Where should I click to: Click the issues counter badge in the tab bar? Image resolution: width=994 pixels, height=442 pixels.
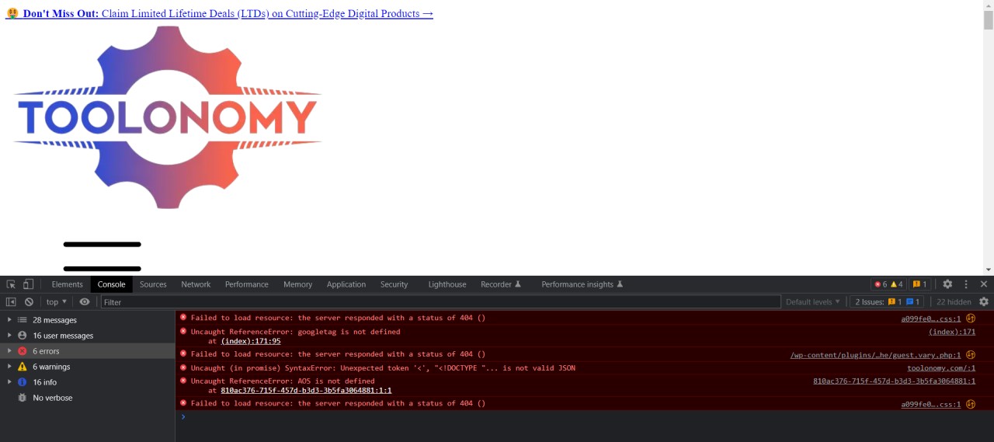click(919, 284)
